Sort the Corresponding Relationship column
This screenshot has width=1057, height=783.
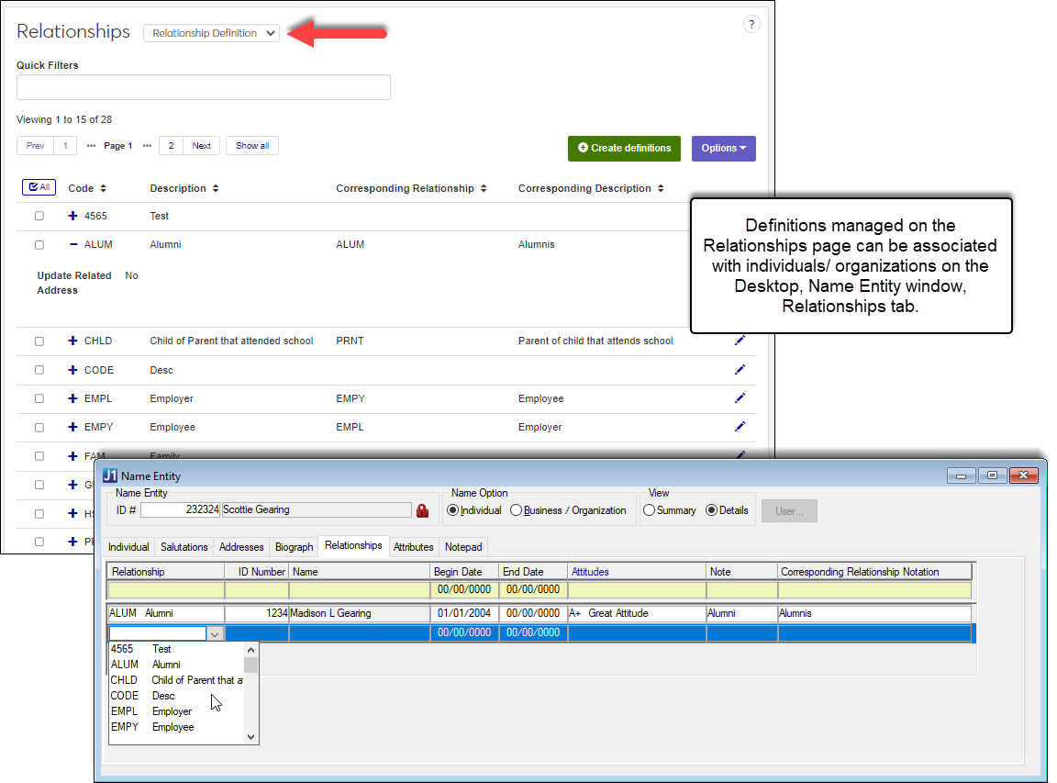point(483,188)
